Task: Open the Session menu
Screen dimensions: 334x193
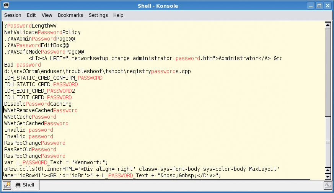Action: [13, 15]
